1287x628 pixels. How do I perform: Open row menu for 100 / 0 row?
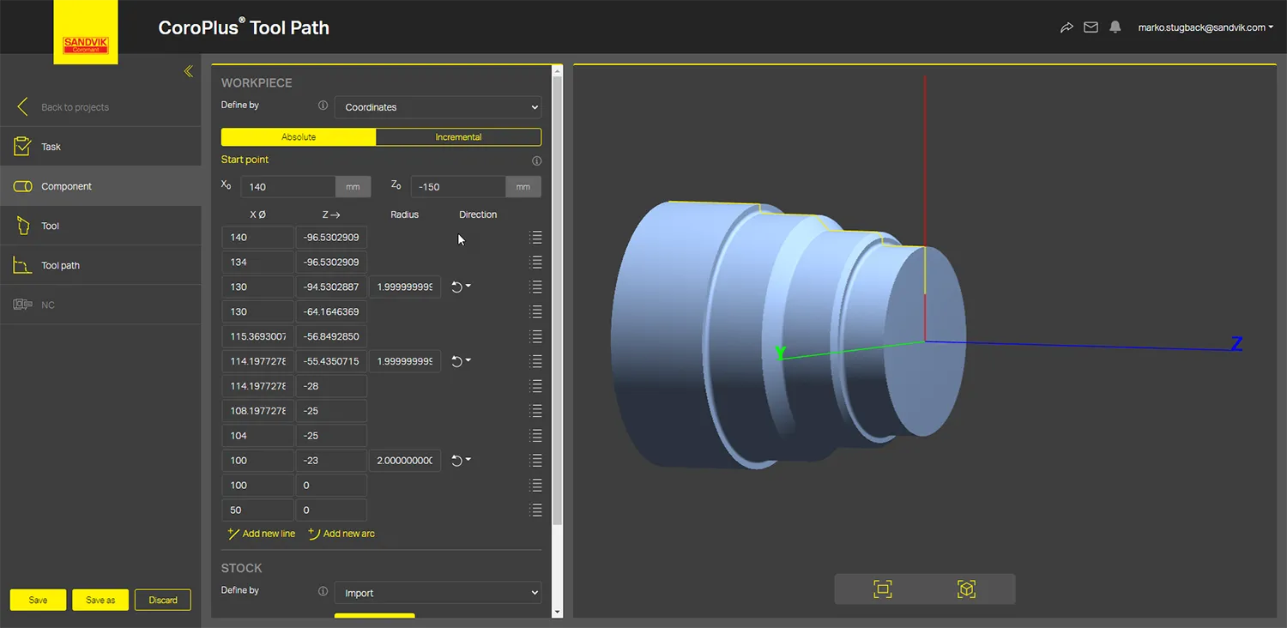click(536, 486)
